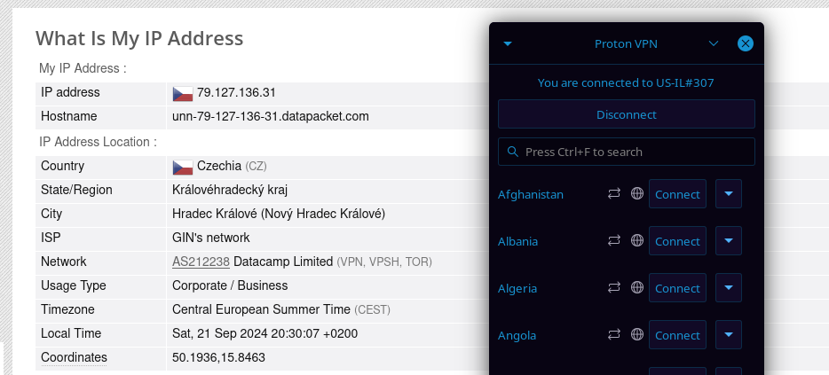Click the globe icon for Afghanistan

pos(637,194)
